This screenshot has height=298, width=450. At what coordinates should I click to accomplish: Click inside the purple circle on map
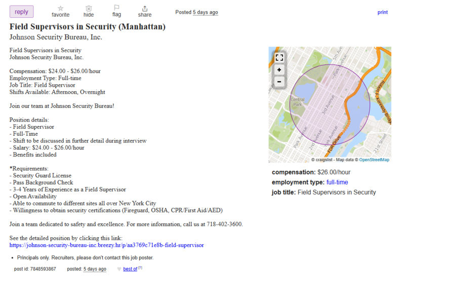[330, 105]
